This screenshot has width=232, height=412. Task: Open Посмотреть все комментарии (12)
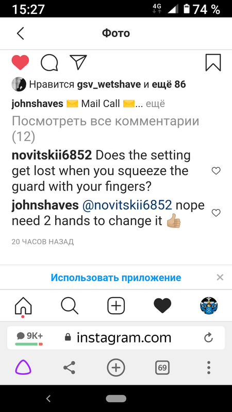click(106, 129)
